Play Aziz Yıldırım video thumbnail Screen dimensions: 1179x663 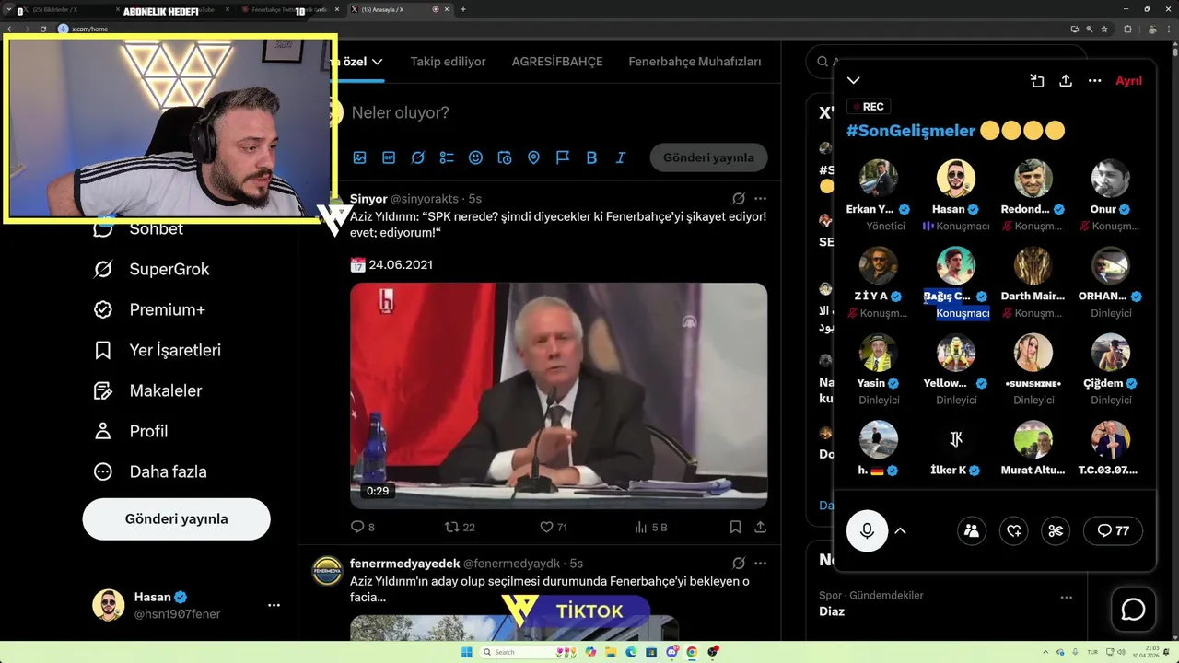click(x=558, y=395)
